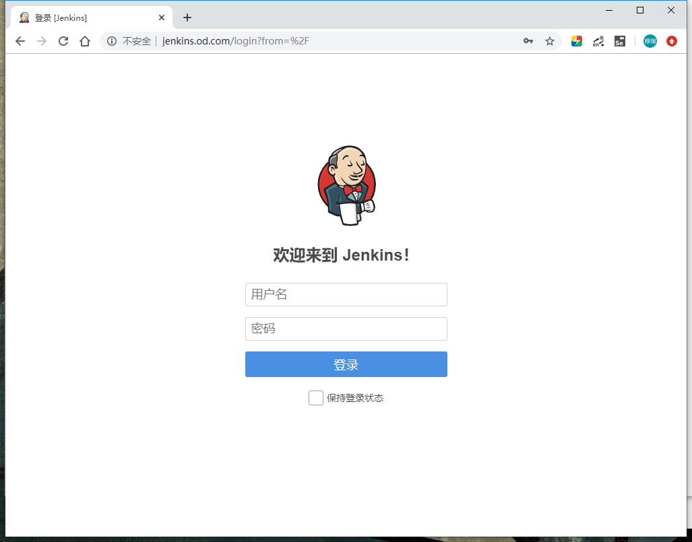Close the browser window
This screenshot has height=542, width=692.
pyautogui.click(x=671, y=10)
